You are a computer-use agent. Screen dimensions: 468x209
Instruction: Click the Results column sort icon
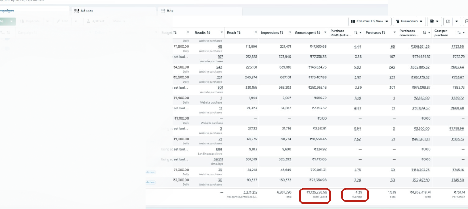pos(208,33)
